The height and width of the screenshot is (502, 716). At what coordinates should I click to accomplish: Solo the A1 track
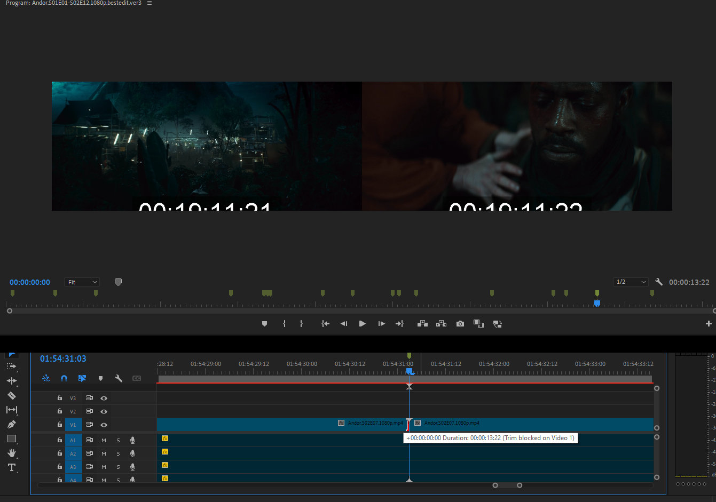[x=118, y=440]
